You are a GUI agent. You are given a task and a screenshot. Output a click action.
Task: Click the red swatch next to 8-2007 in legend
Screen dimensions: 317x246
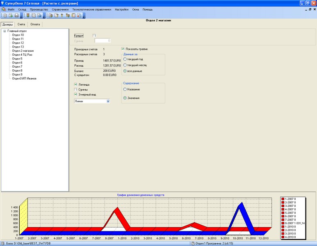283,223
